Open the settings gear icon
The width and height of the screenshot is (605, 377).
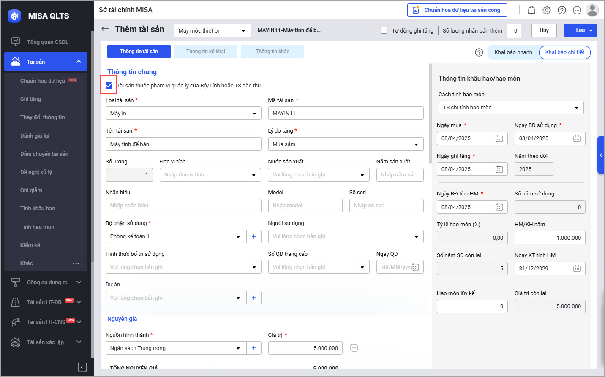click(547, 10)
